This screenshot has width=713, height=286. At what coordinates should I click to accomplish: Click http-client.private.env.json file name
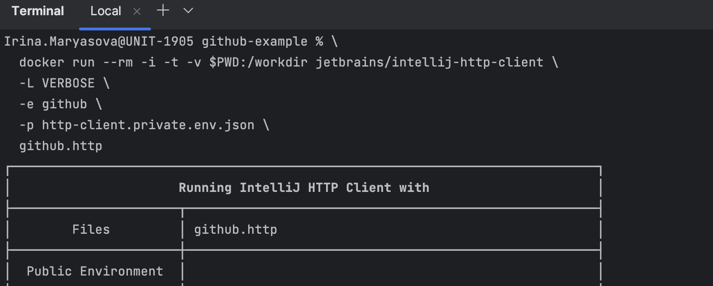point(148,125)
